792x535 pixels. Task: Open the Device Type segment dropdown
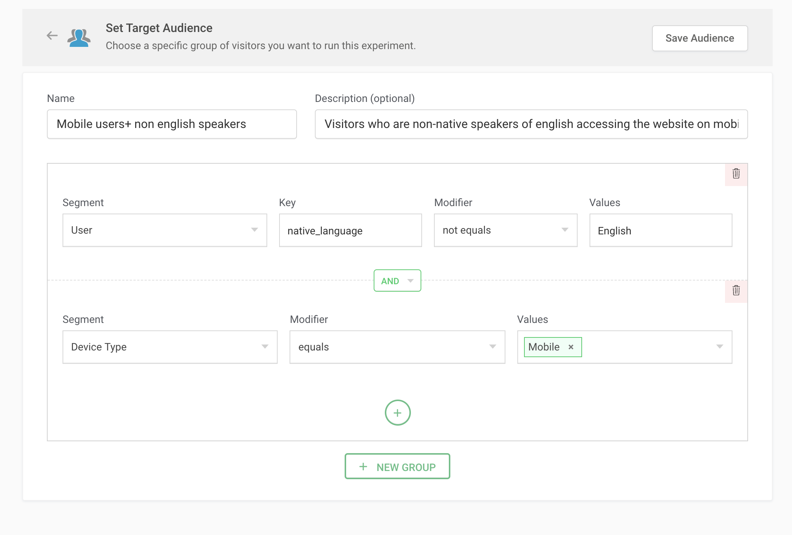click(170, 347)
